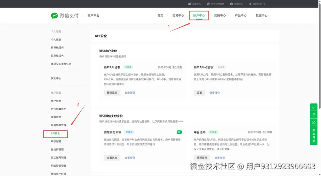The height and width of the screenshot is (176, 321).
Task: Open 待审核任务 in the sidebar
Action: click(57, 48)
